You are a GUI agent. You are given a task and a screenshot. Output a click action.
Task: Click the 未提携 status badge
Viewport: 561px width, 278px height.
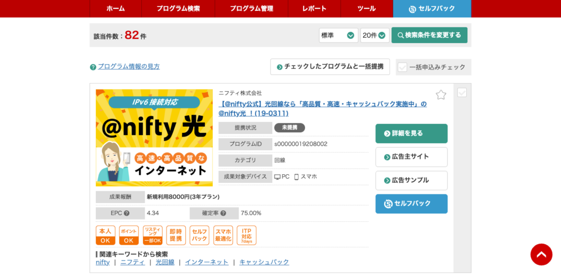(289, 128)
